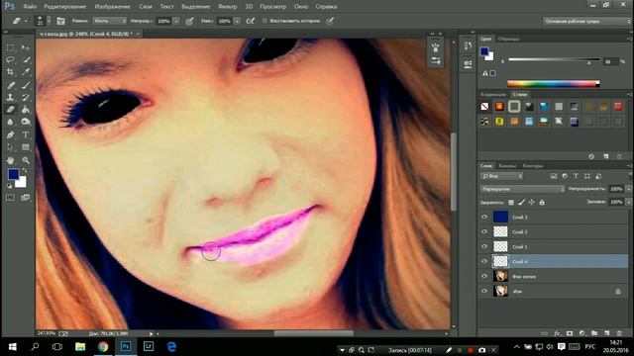Select the Path Selection tool

[11, 147]
